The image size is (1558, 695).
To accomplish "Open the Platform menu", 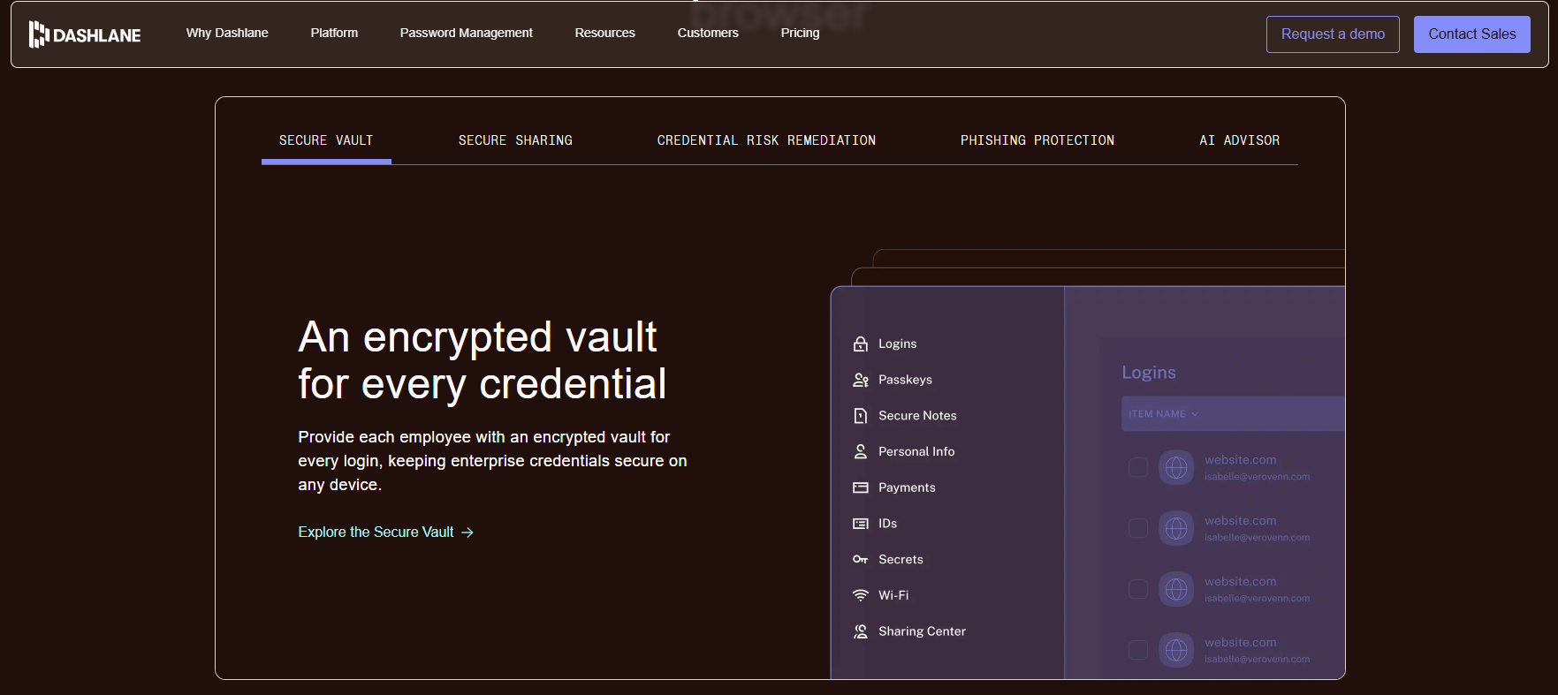I will 334,33.
